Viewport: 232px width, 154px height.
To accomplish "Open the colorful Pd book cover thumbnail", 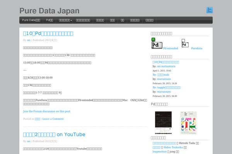I will point(189,123).
